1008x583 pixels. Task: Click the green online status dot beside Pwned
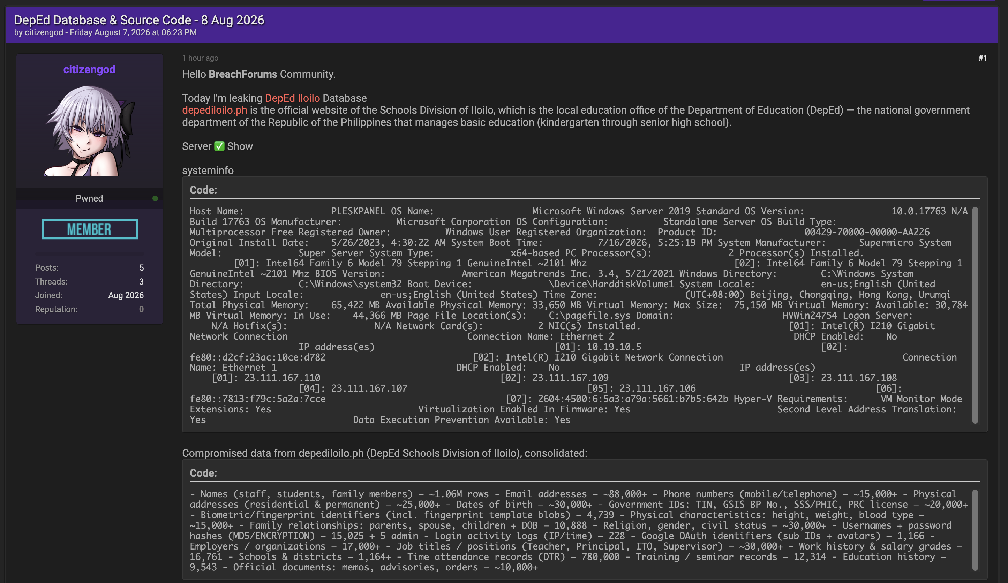coord(155,198)
